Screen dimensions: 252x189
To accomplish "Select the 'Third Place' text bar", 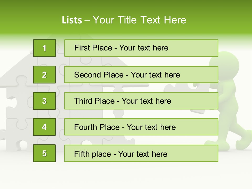I will 141,101.
